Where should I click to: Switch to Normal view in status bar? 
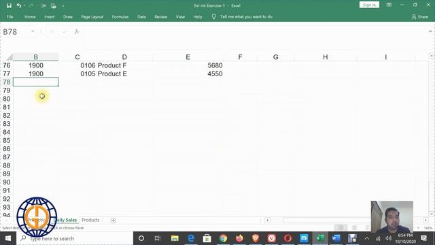click(x=341, y=228)
